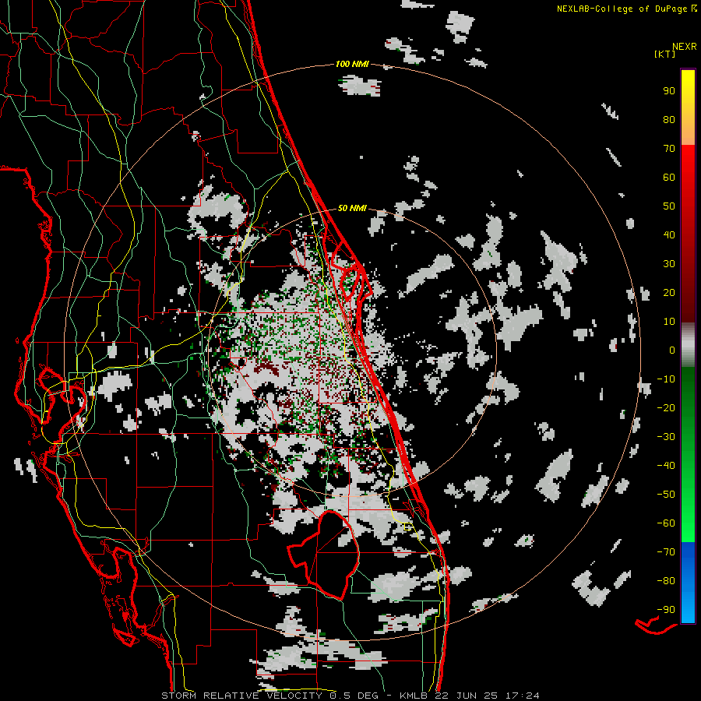701x701 pixels.
Task: Click the -30 scale value
Action: coord(666,437)
